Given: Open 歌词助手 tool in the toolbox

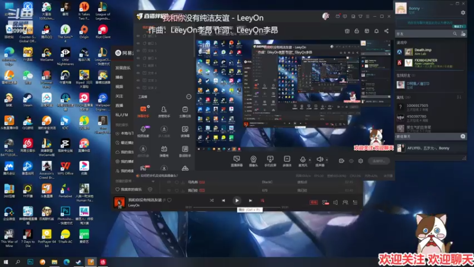Looking at the screenshot, I should tap(185, 151).
